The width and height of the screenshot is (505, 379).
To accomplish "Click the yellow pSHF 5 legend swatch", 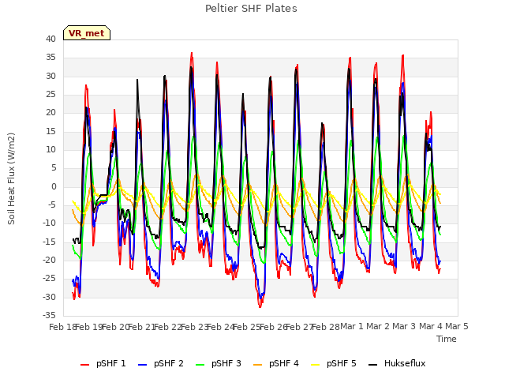I will [316, 365].
